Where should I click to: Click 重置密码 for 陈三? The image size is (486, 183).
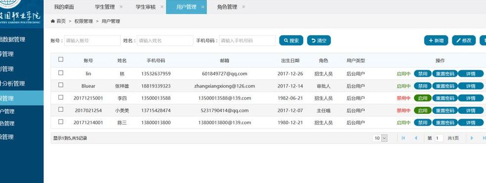445,123
